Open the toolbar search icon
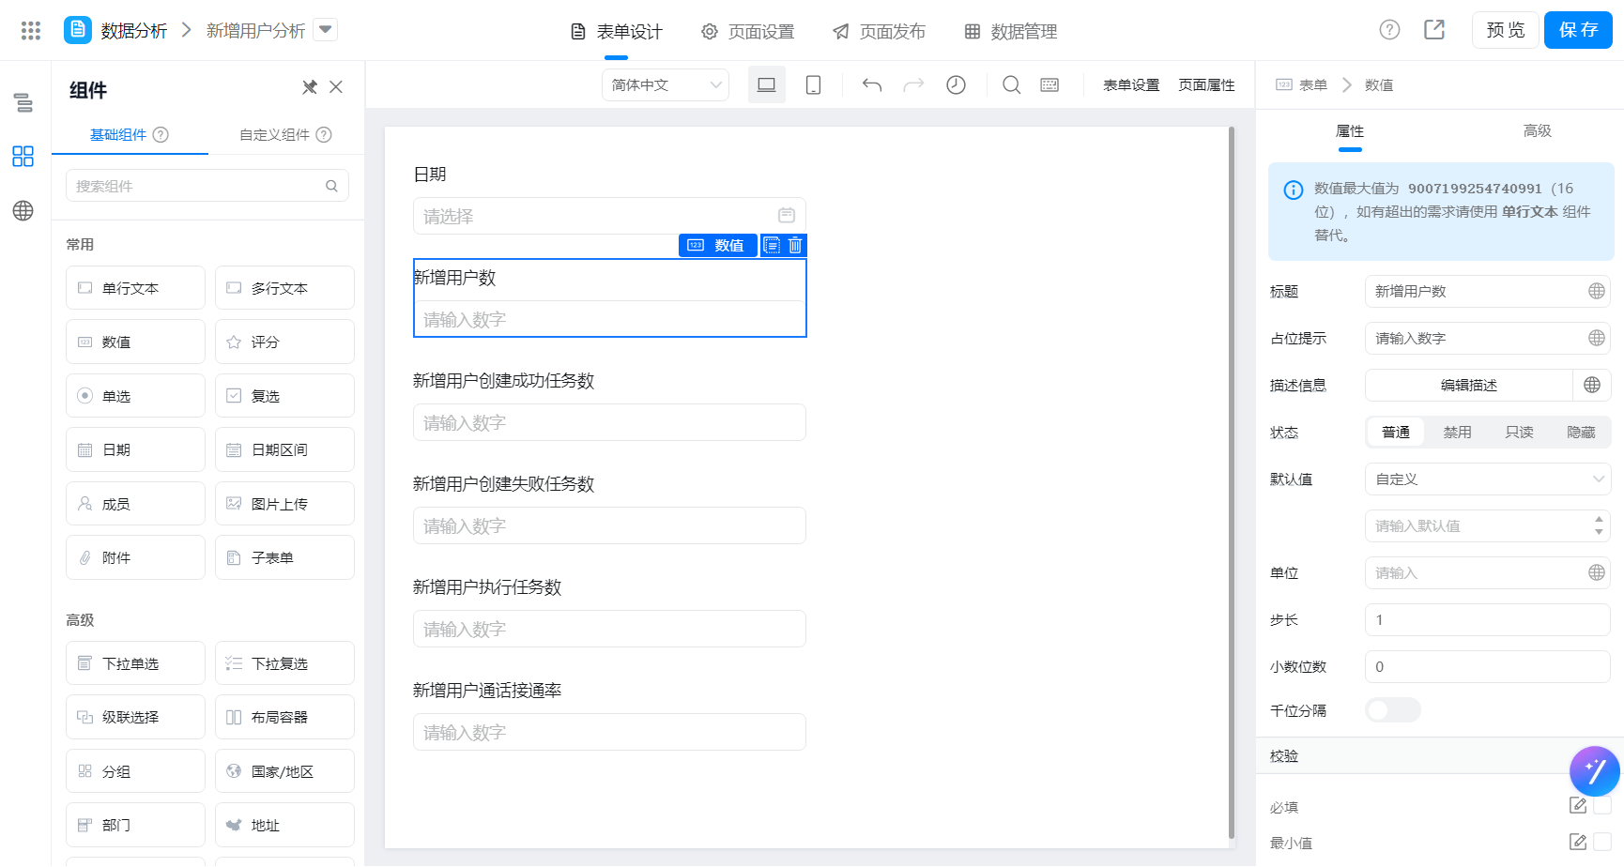The image size is (1624, 867). tap(1011, 85)
